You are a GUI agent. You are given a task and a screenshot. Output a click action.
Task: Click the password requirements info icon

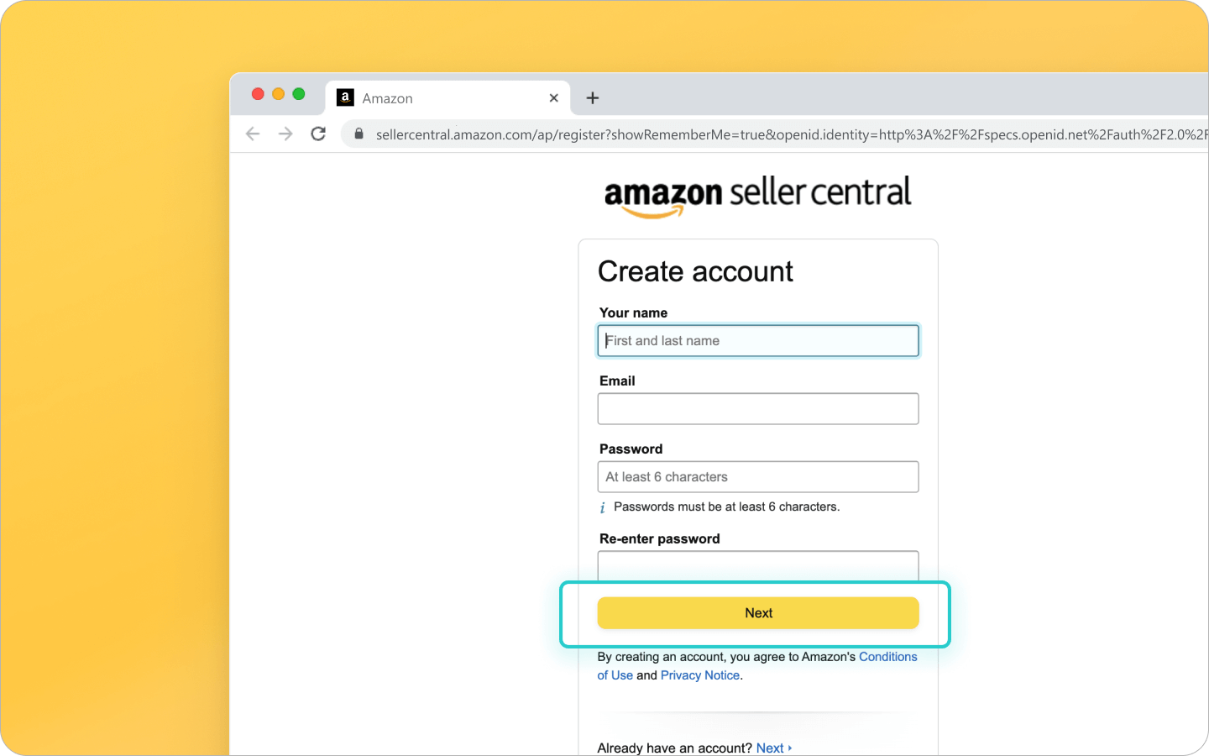click(602, 507)
